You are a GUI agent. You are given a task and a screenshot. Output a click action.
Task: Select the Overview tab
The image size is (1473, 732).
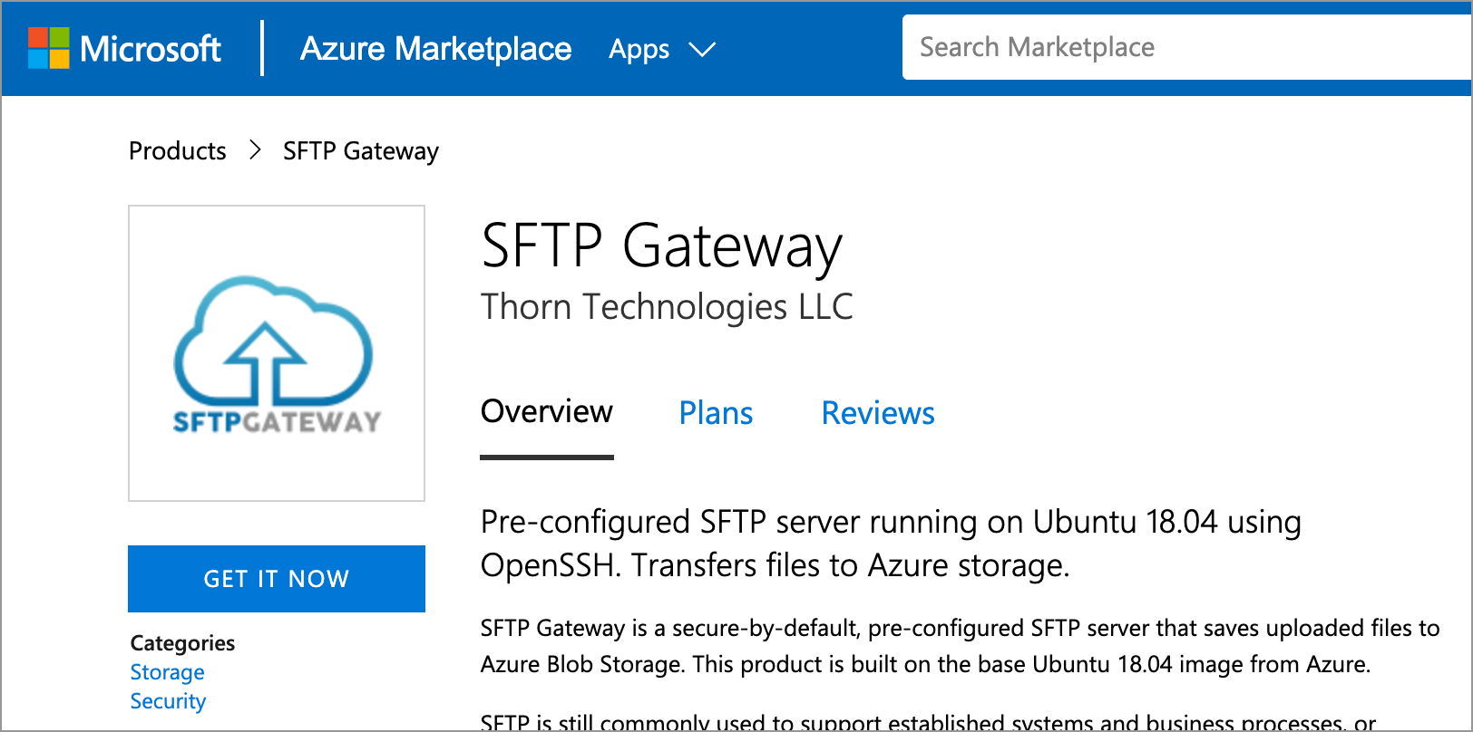click(x=546, y=411)
